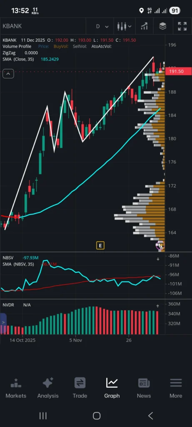The image size is (192, 427).
Task: Open the More menu tab
Action: [x=176, y=388]
